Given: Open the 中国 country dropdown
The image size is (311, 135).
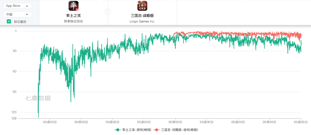Looking at the screenshot, I should tap(18, 14).
